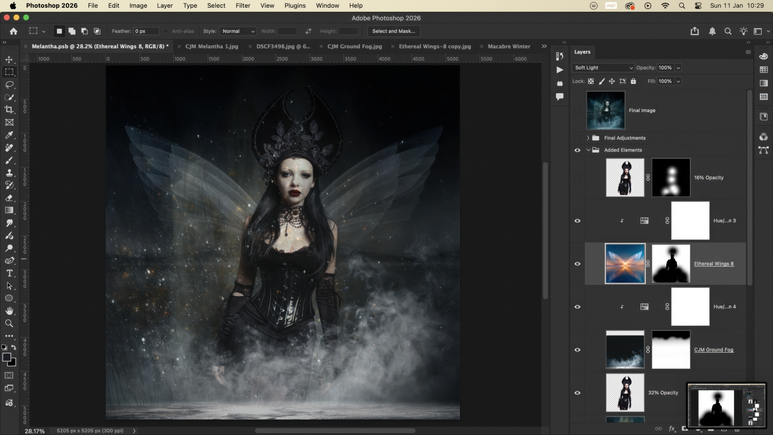
Task: Select the Crop tool
Action: click(x=9, y=110)
